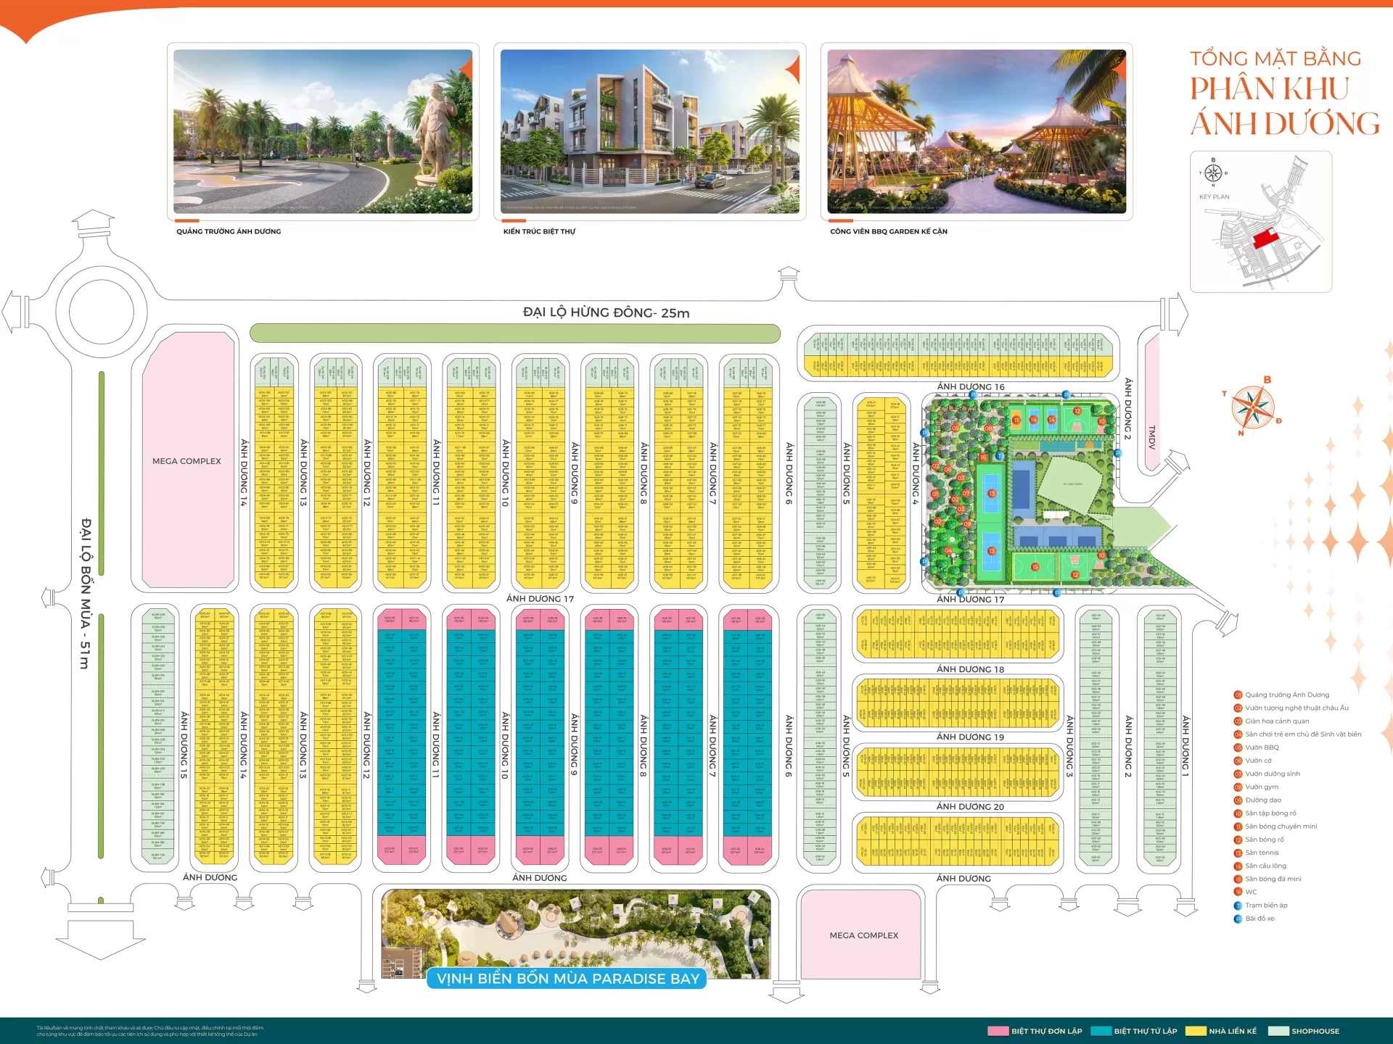Click marker 08 gym garden on park map
Viewport: 1393px width, 1044px height.
(x=988, y=428)
